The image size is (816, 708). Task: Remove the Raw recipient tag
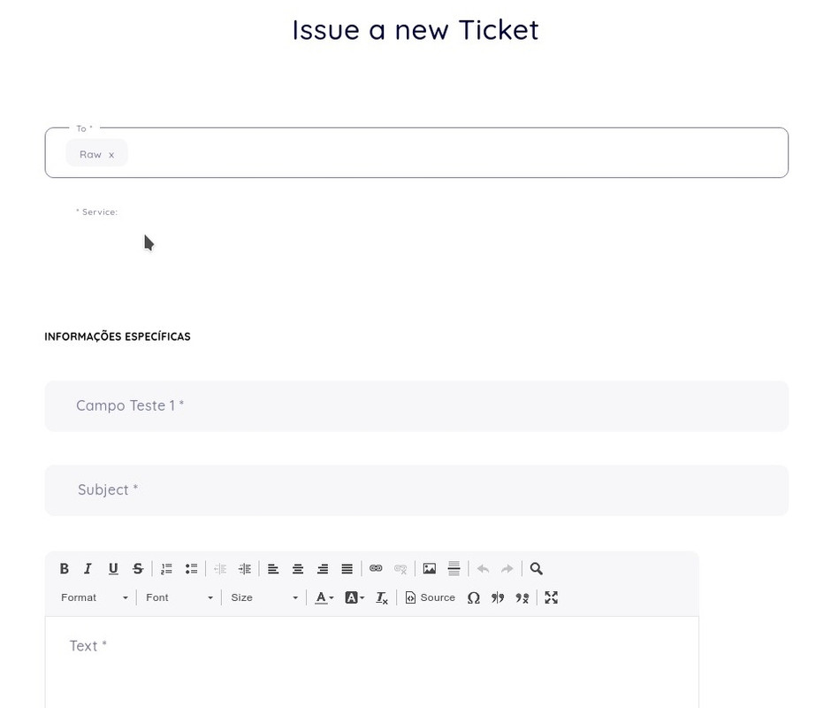111,155
